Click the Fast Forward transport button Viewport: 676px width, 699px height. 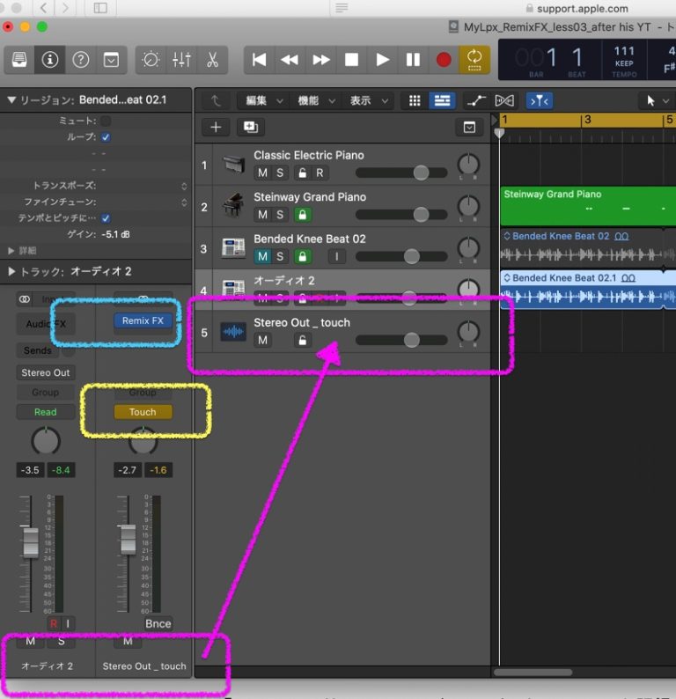click(321, 59)
